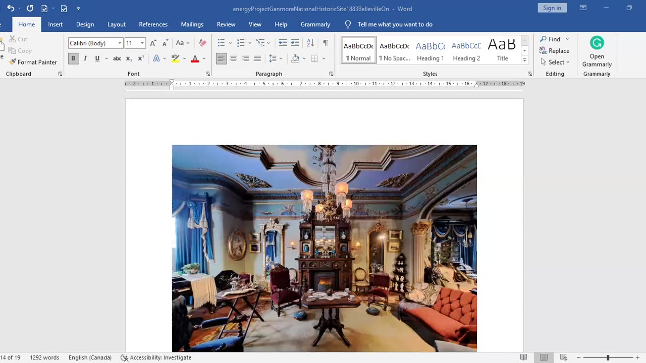646x363 pixels.
Task: Increase the paragraph indent
Action: (x=295, y=43)
